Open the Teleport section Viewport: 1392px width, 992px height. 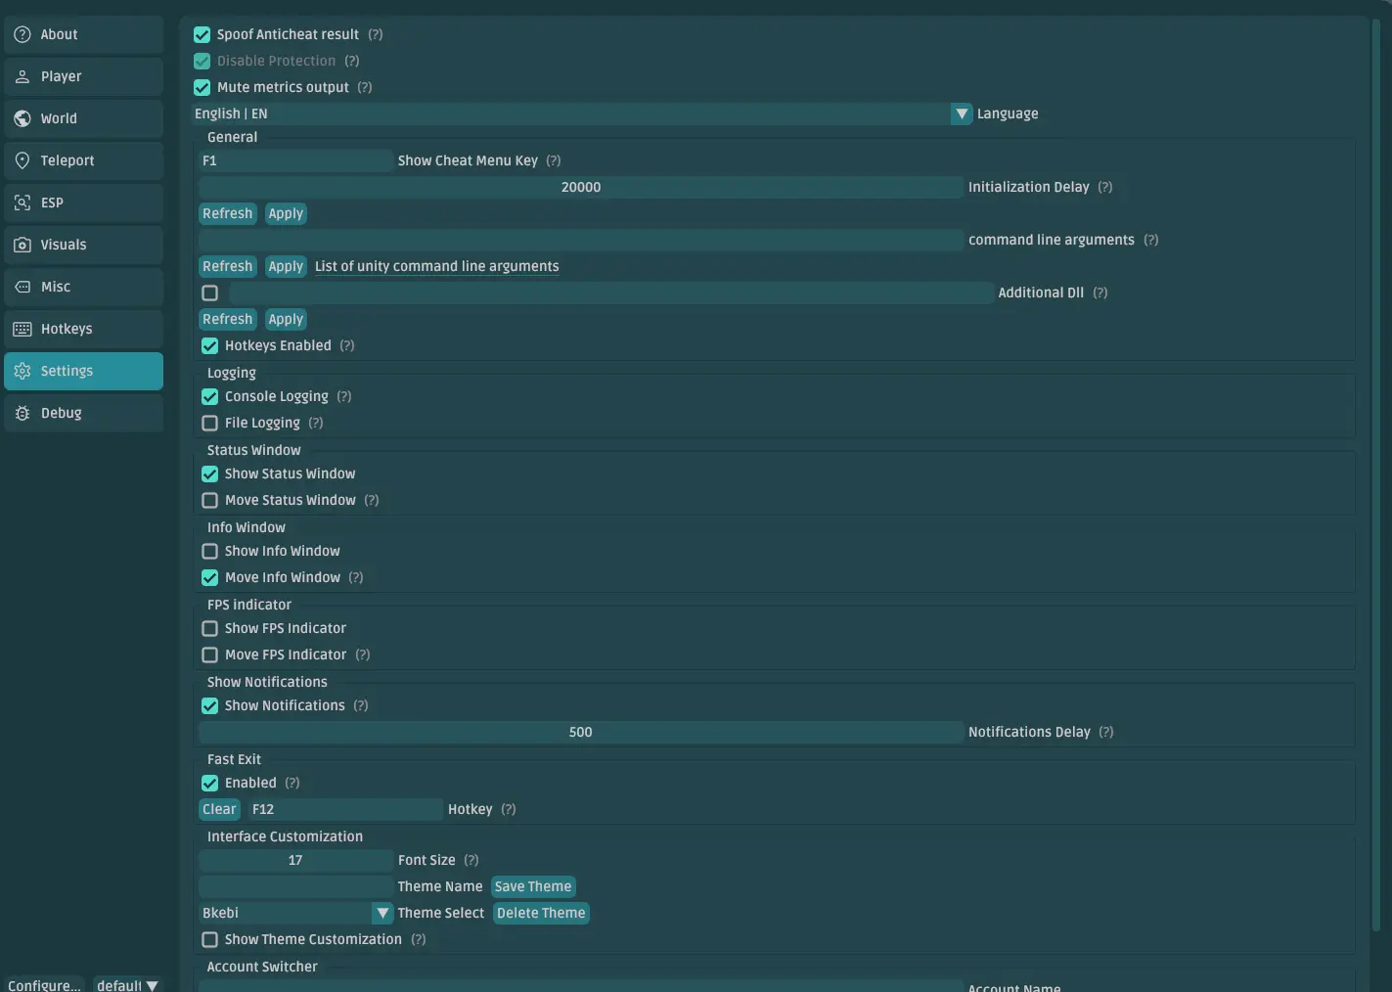(x=83, y=160)
